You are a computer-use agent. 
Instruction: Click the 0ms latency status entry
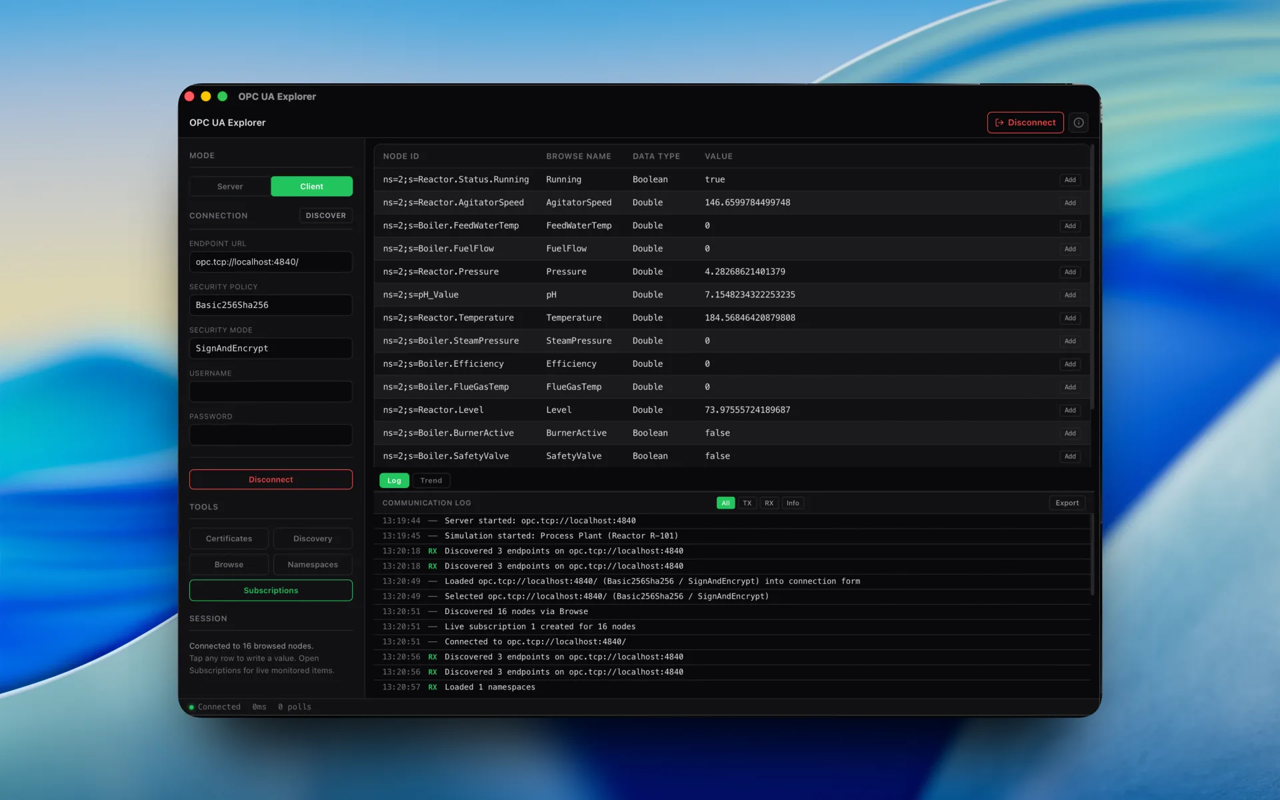pos(259,707)
